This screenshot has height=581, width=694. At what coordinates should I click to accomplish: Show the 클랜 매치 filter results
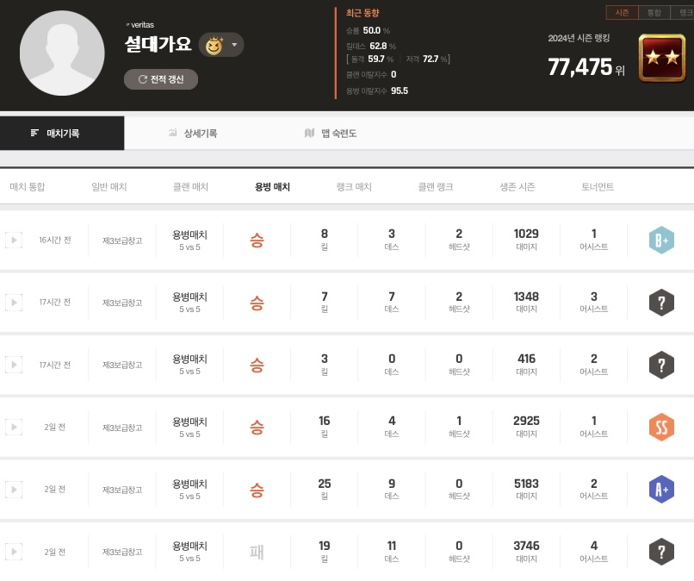pyautogui.click(x=190, y=187)
